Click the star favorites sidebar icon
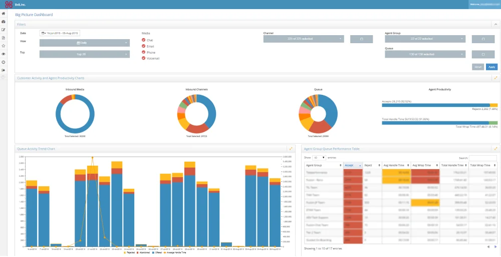This screenshot has width=501, height=257. pos(4,46)
